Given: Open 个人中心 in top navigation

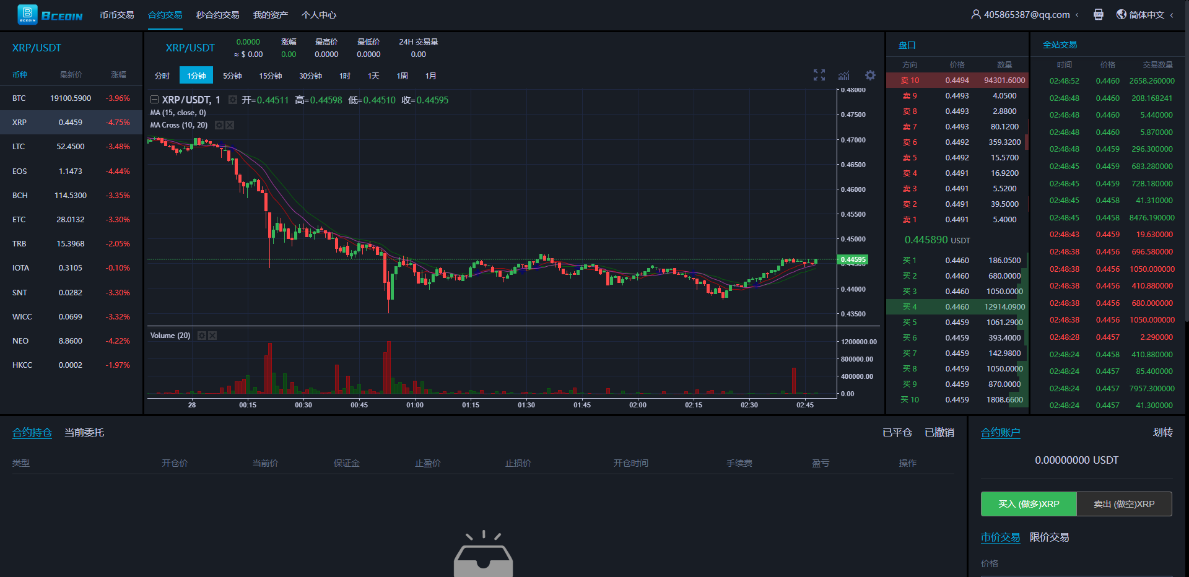Looking at the screenshot, I should click(319, 15).
